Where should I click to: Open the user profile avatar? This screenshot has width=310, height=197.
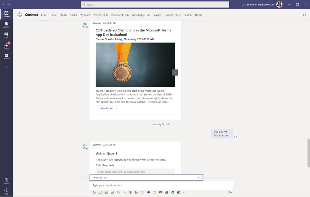[279, 4]
